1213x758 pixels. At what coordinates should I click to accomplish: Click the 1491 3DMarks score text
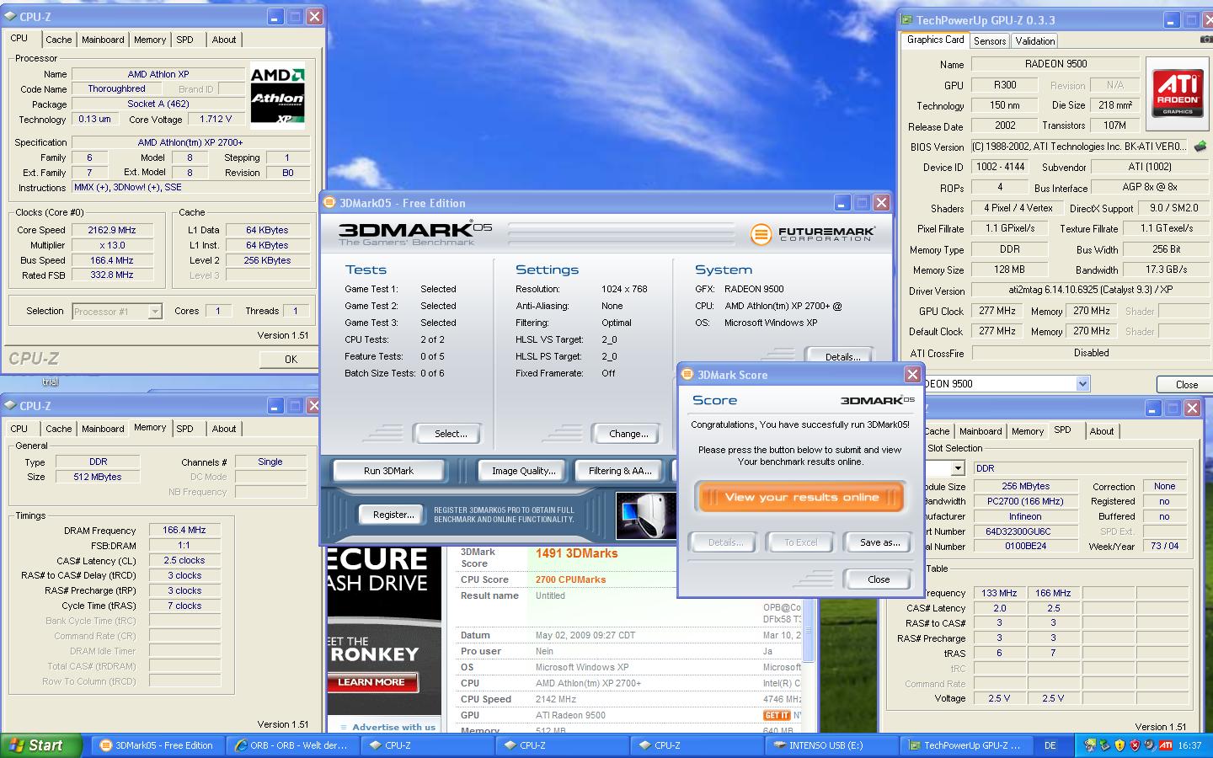point(576,553)
